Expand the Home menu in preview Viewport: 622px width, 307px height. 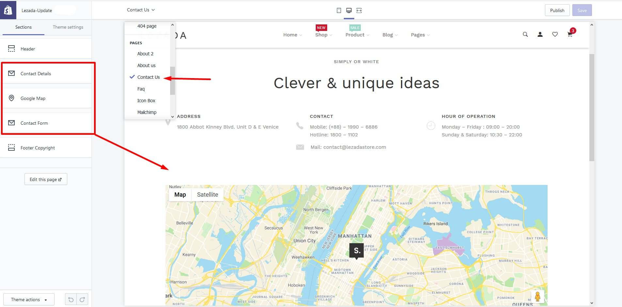pyautogui.click(x=293, y=35)
